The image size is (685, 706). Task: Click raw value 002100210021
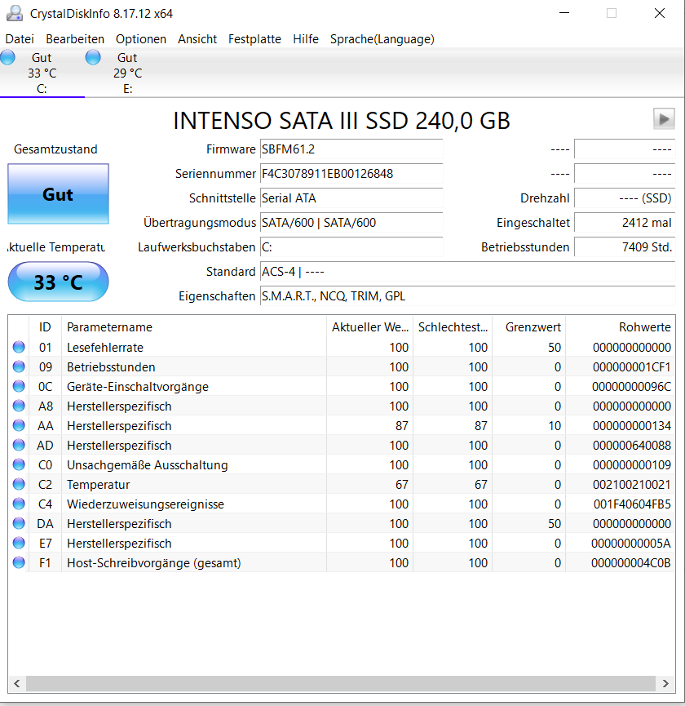coord(631,485)
